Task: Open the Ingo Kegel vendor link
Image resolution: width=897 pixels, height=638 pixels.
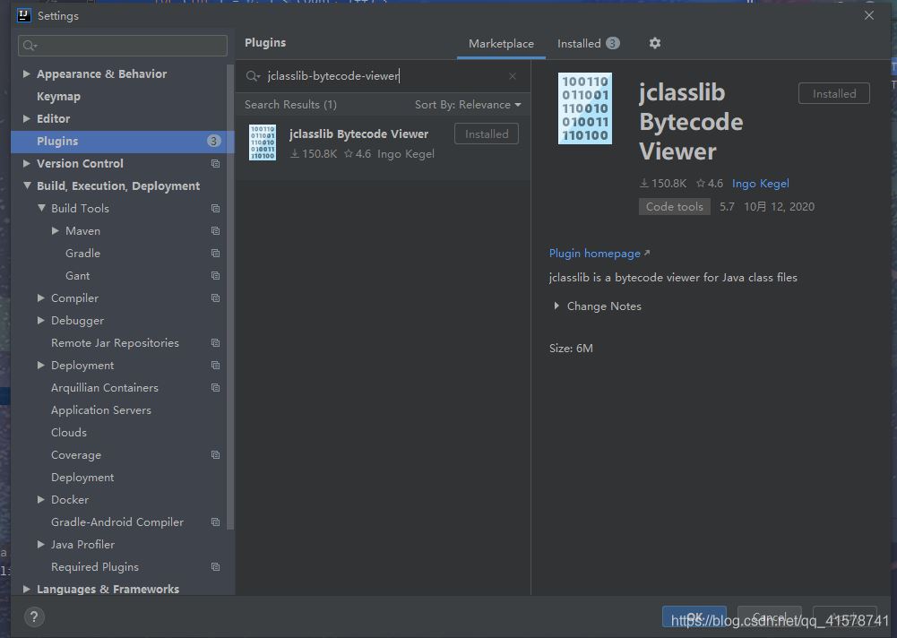Action: pos(760,183)
